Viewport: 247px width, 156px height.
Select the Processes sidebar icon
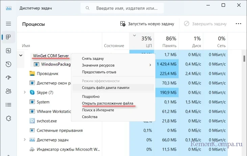[8, 37]
